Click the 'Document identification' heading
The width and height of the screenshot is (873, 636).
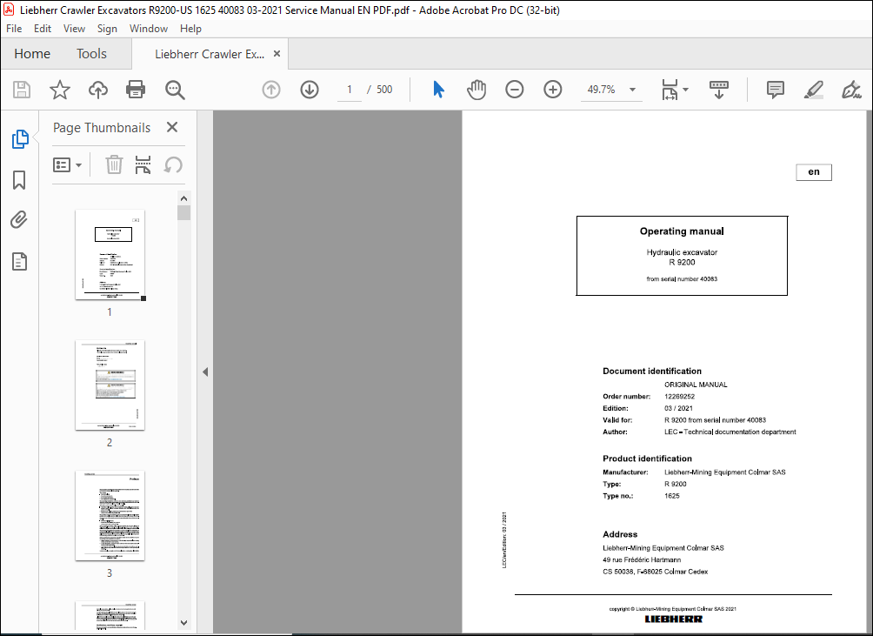pyautogui.click(x=652, y=371)
